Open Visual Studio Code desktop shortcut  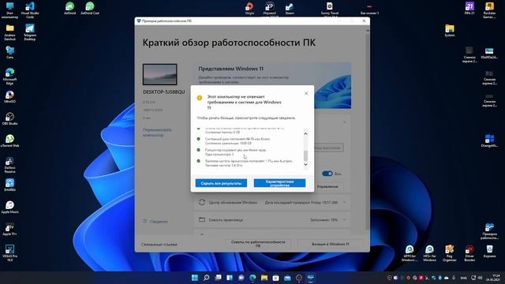[30, 9]
